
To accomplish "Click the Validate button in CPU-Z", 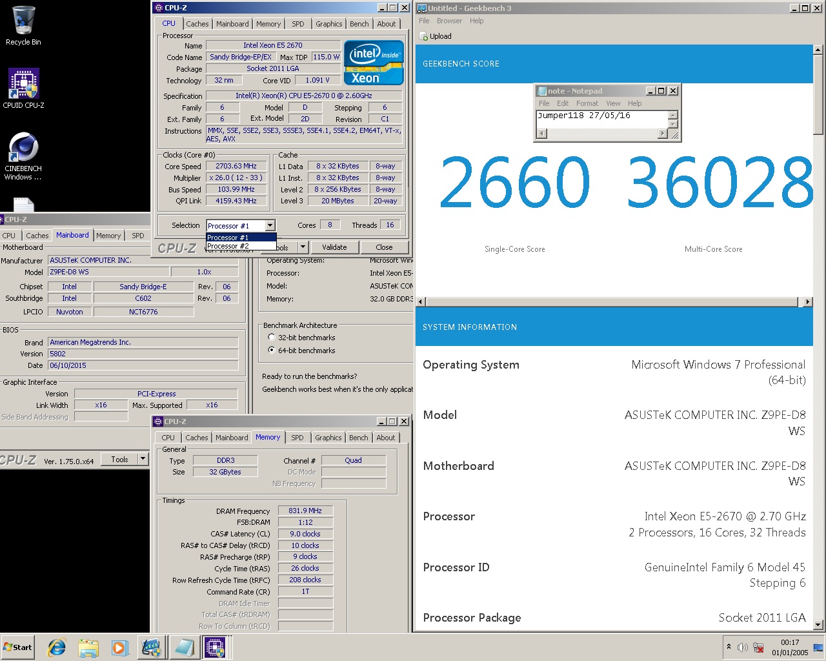I will click(x=334, y=247).
